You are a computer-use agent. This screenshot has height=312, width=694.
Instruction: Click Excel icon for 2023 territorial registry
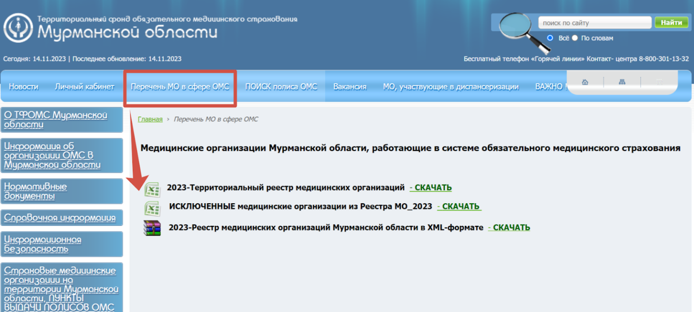[x=152, y=189]
